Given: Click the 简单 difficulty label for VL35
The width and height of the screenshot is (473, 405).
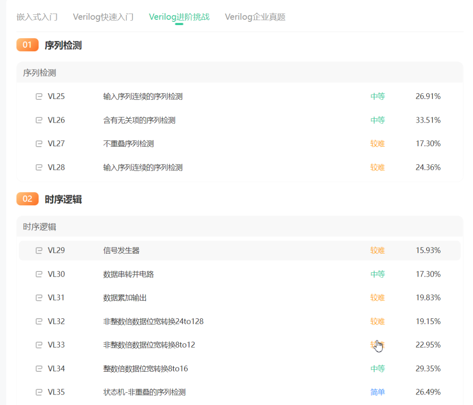Looking at the screenshot, I should (x=378, y=392).
